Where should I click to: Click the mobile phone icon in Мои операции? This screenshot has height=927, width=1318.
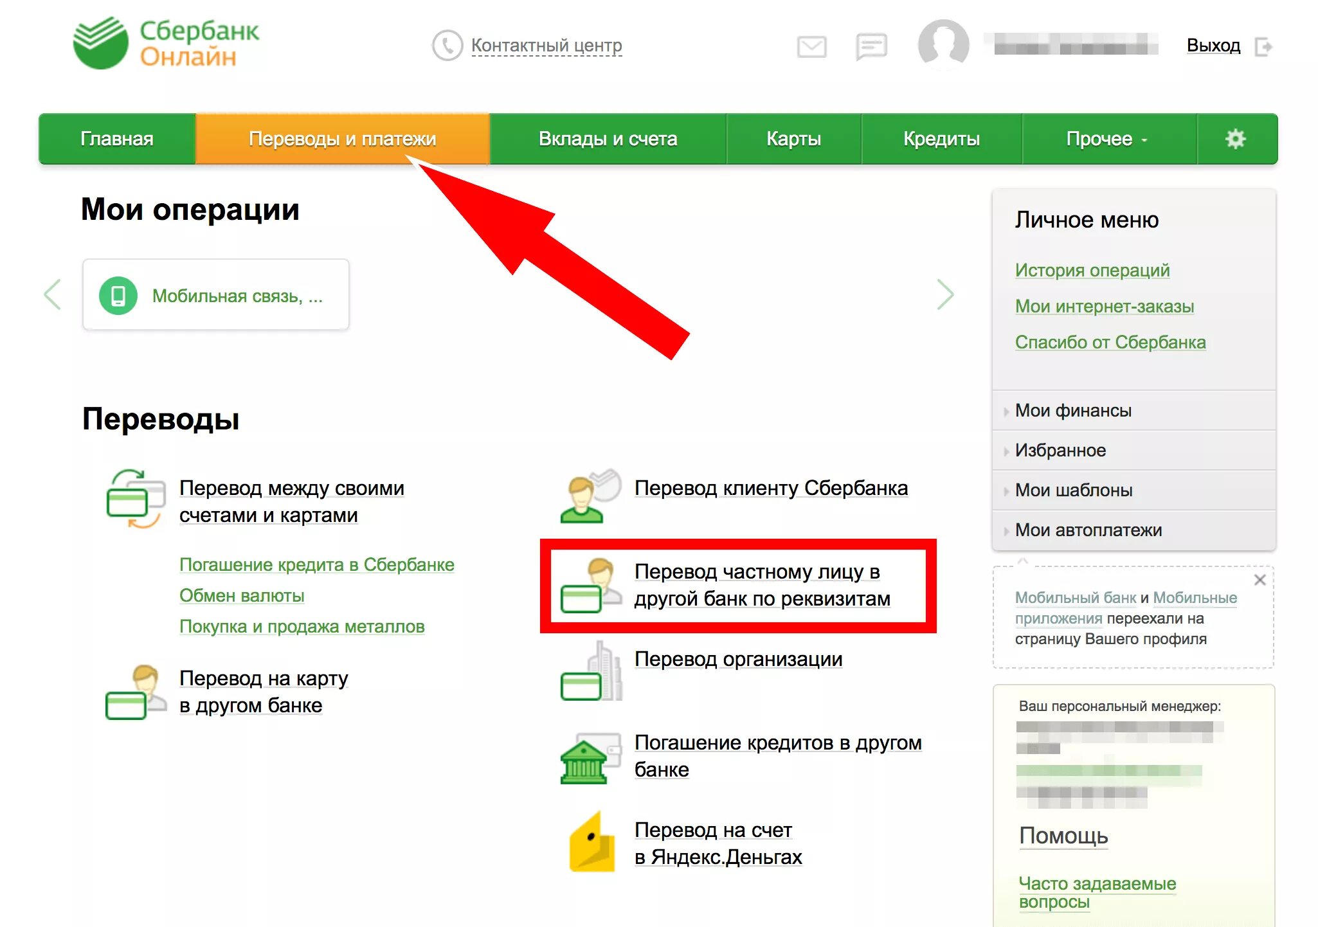click(118, 296)
